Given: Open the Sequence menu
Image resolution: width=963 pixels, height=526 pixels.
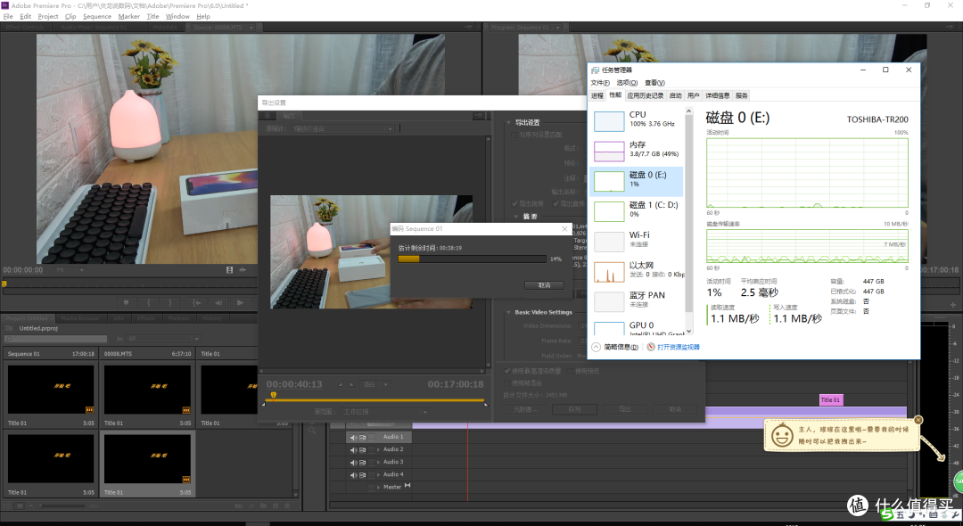Looking at the screenshot, I should (97, 17).
